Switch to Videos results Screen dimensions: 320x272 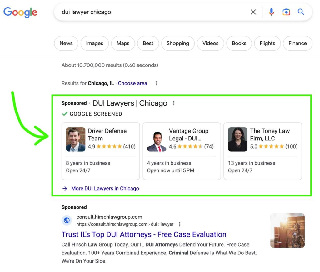tap(210, 43)
